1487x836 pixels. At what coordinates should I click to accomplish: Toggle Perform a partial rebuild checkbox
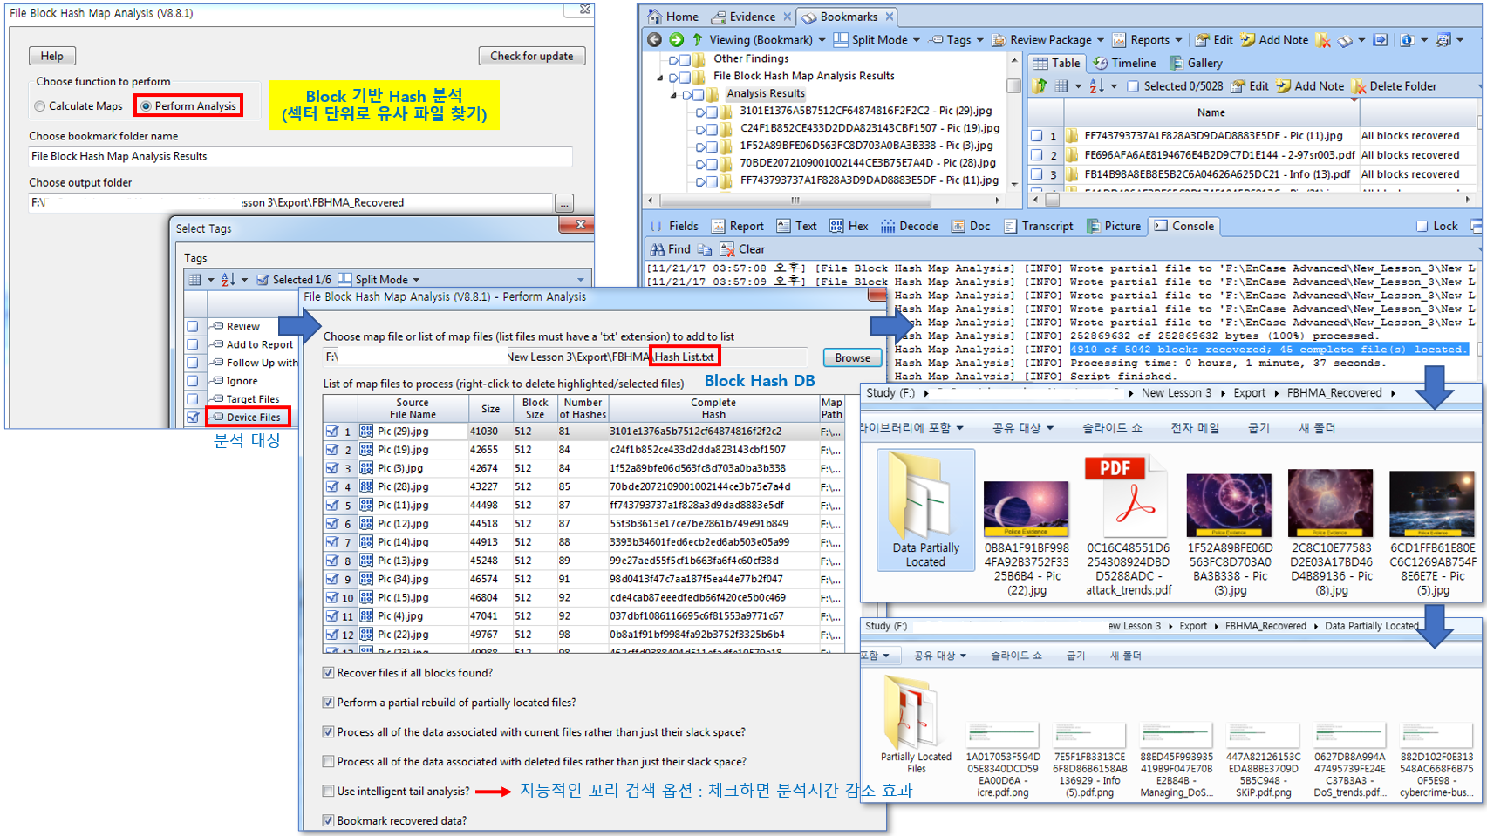pyautogui.click(x=328, y=703)
